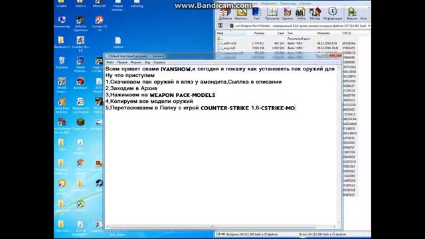Screen dimensions: 425x239
Task: Click WinRAR's Вирусы (Virus scan) toolbar icon
Action: point(352,14)
